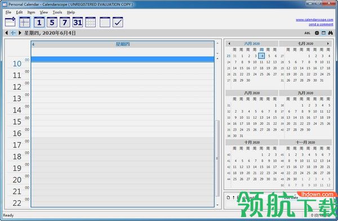Open the View menu

[44, 12]
